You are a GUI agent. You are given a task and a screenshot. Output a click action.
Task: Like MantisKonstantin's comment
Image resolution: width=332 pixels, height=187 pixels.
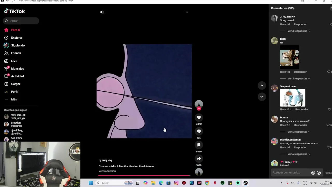(328, 147)
